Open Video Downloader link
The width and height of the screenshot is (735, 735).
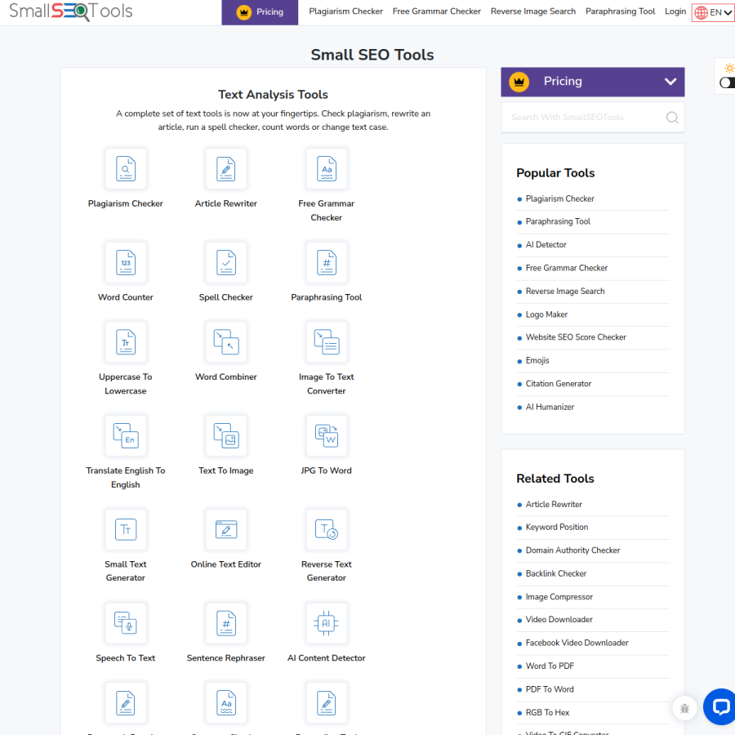(559, 619)
